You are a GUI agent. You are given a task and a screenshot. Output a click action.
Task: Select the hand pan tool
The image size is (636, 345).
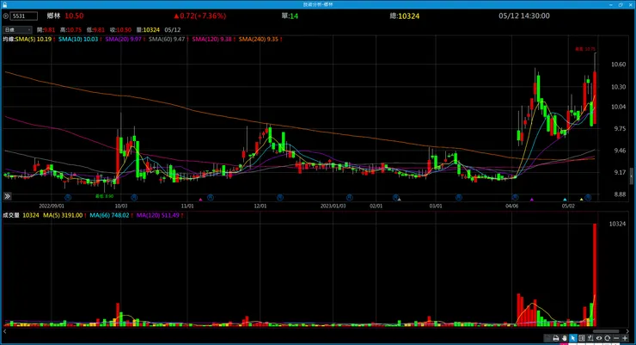564,338
